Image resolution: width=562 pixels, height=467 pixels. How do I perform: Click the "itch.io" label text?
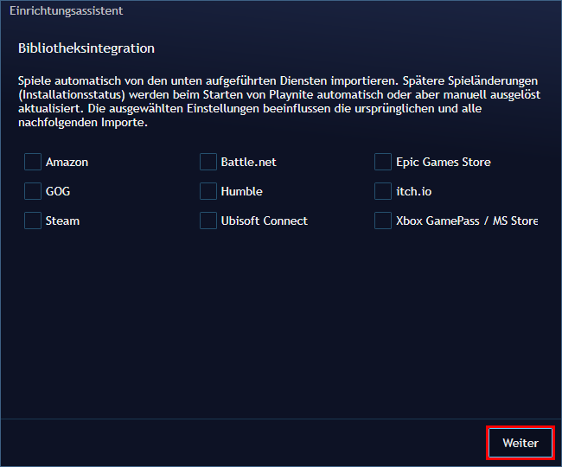414,192
